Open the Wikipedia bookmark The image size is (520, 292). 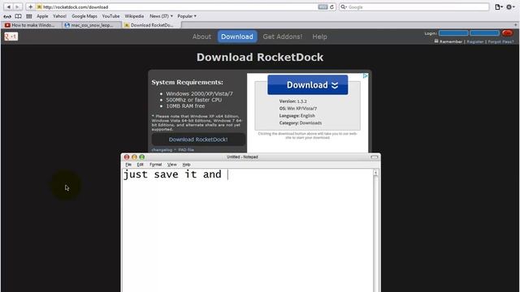point(134,16)
